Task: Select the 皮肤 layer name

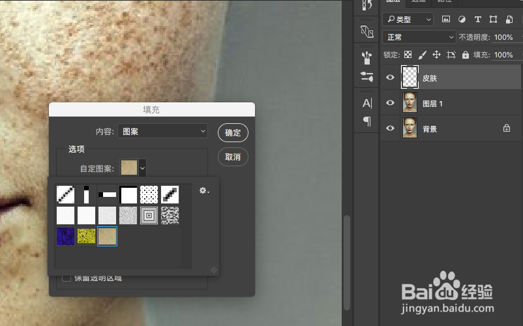Action: (430, 78)
